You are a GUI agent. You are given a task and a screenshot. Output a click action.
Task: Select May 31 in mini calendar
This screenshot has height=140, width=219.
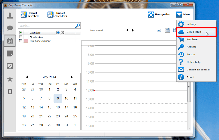[66, 125]
